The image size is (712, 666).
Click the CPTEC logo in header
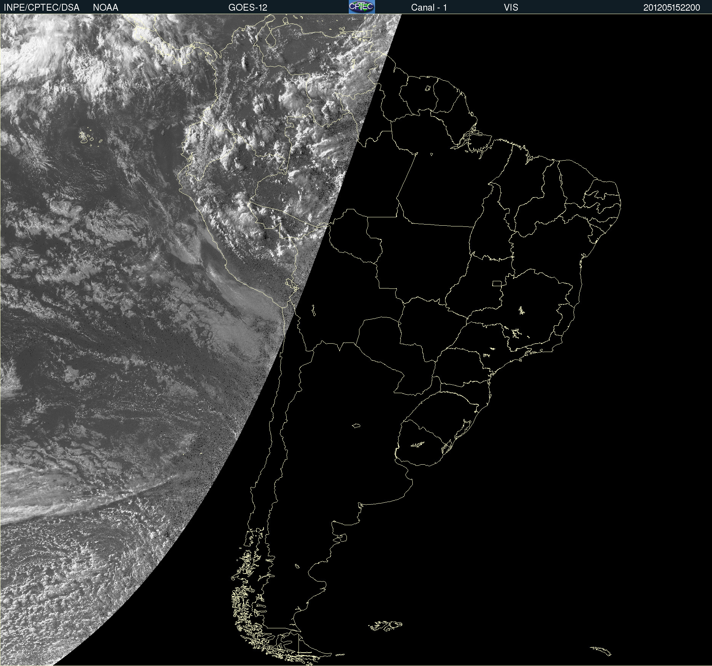[362, 7]
